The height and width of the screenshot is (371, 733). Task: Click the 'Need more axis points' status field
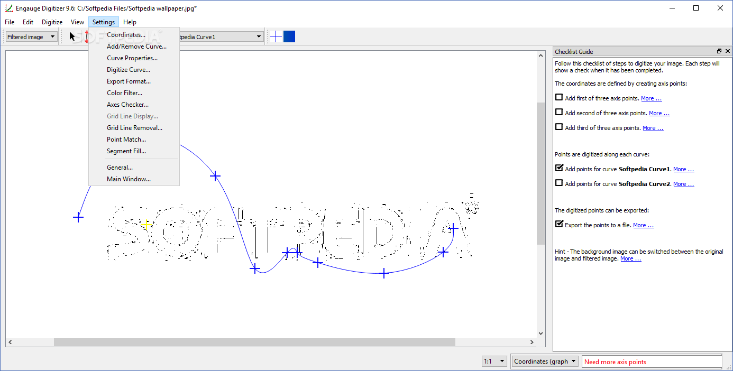652,361
